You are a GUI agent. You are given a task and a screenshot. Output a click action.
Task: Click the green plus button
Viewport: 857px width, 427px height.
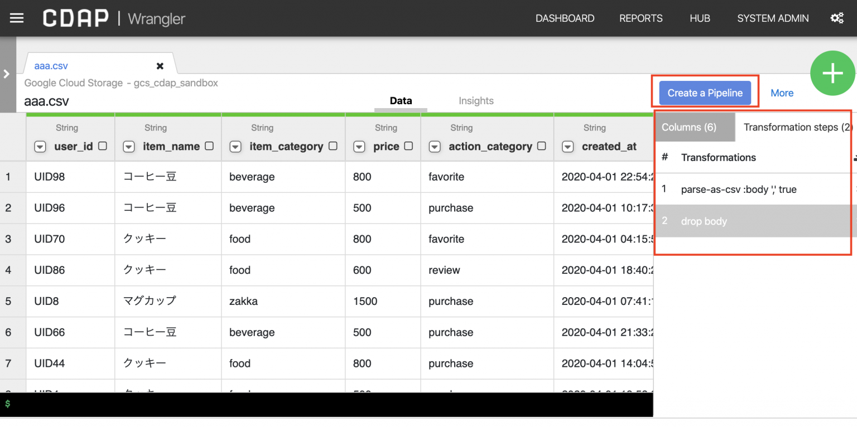832,73
